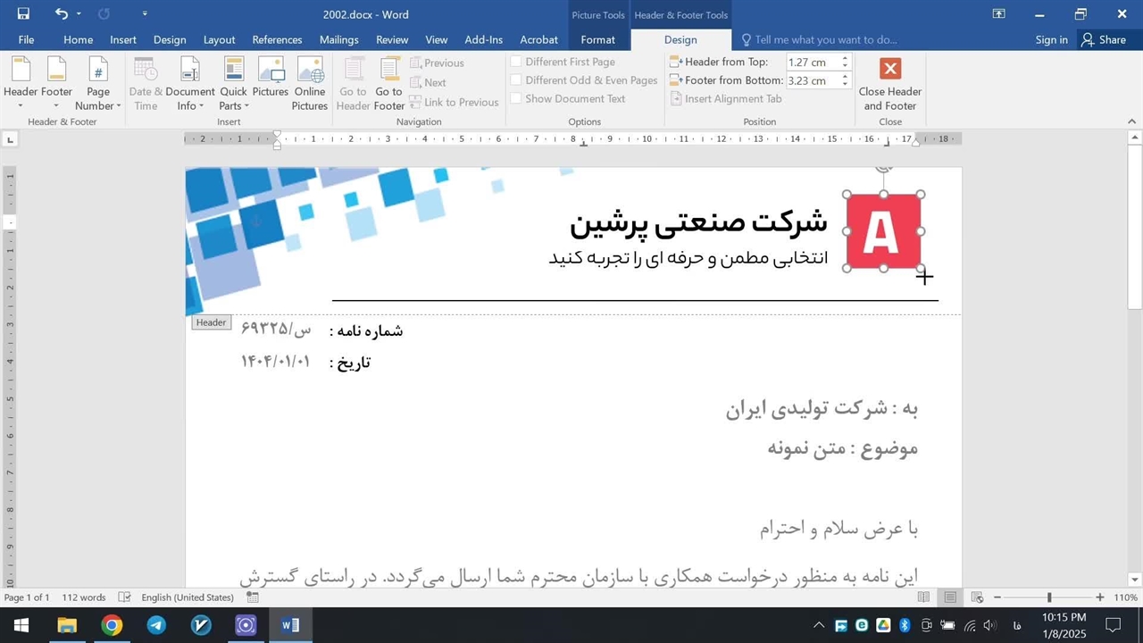
Task: Toggle Different Odd & Even Pages checkbox
Action: coord(516,80)
